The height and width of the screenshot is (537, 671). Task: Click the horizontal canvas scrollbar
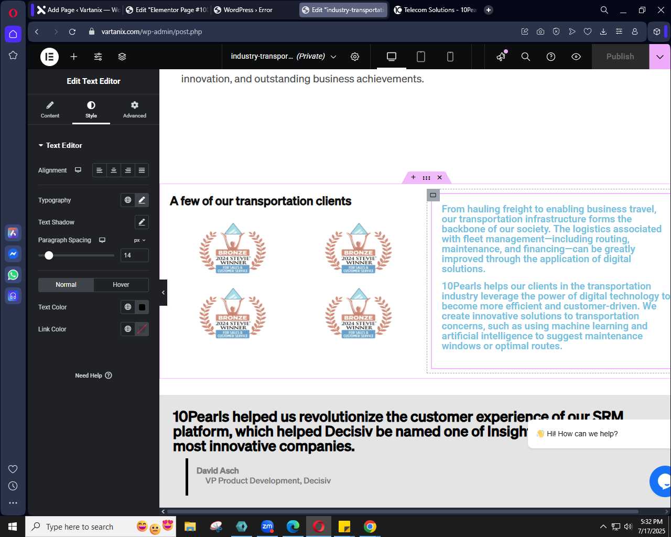(x=403, y=511)
